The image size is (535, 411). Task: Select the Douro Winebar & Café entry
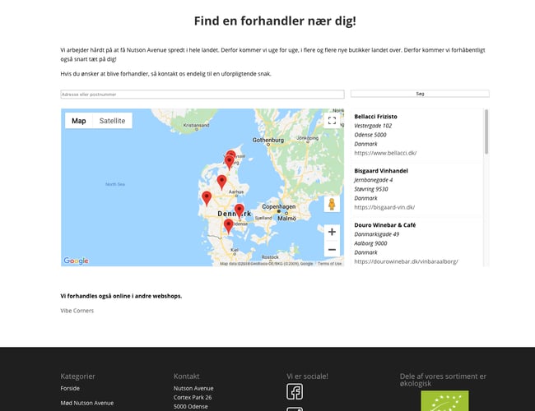click(x=385, y=225)
